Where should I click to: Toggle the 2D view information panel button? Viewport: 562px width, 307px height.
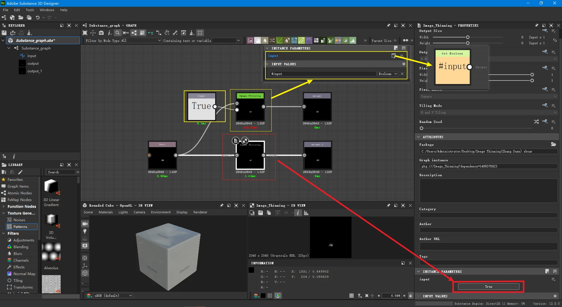point(298,213)
